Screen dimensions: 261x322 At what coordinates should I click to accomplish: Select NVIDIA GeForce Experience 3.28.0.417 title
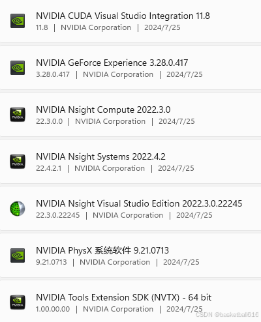(x=112, y=63)
